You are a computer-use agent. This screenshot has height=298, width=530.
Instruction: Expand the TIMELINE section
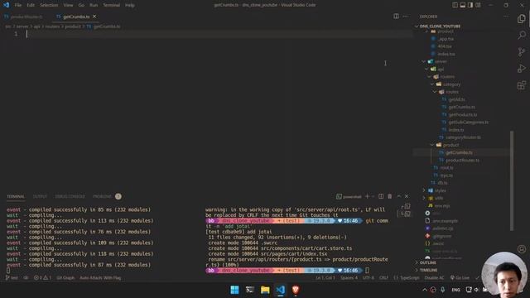pyautogui.click(x=428, y=270)
